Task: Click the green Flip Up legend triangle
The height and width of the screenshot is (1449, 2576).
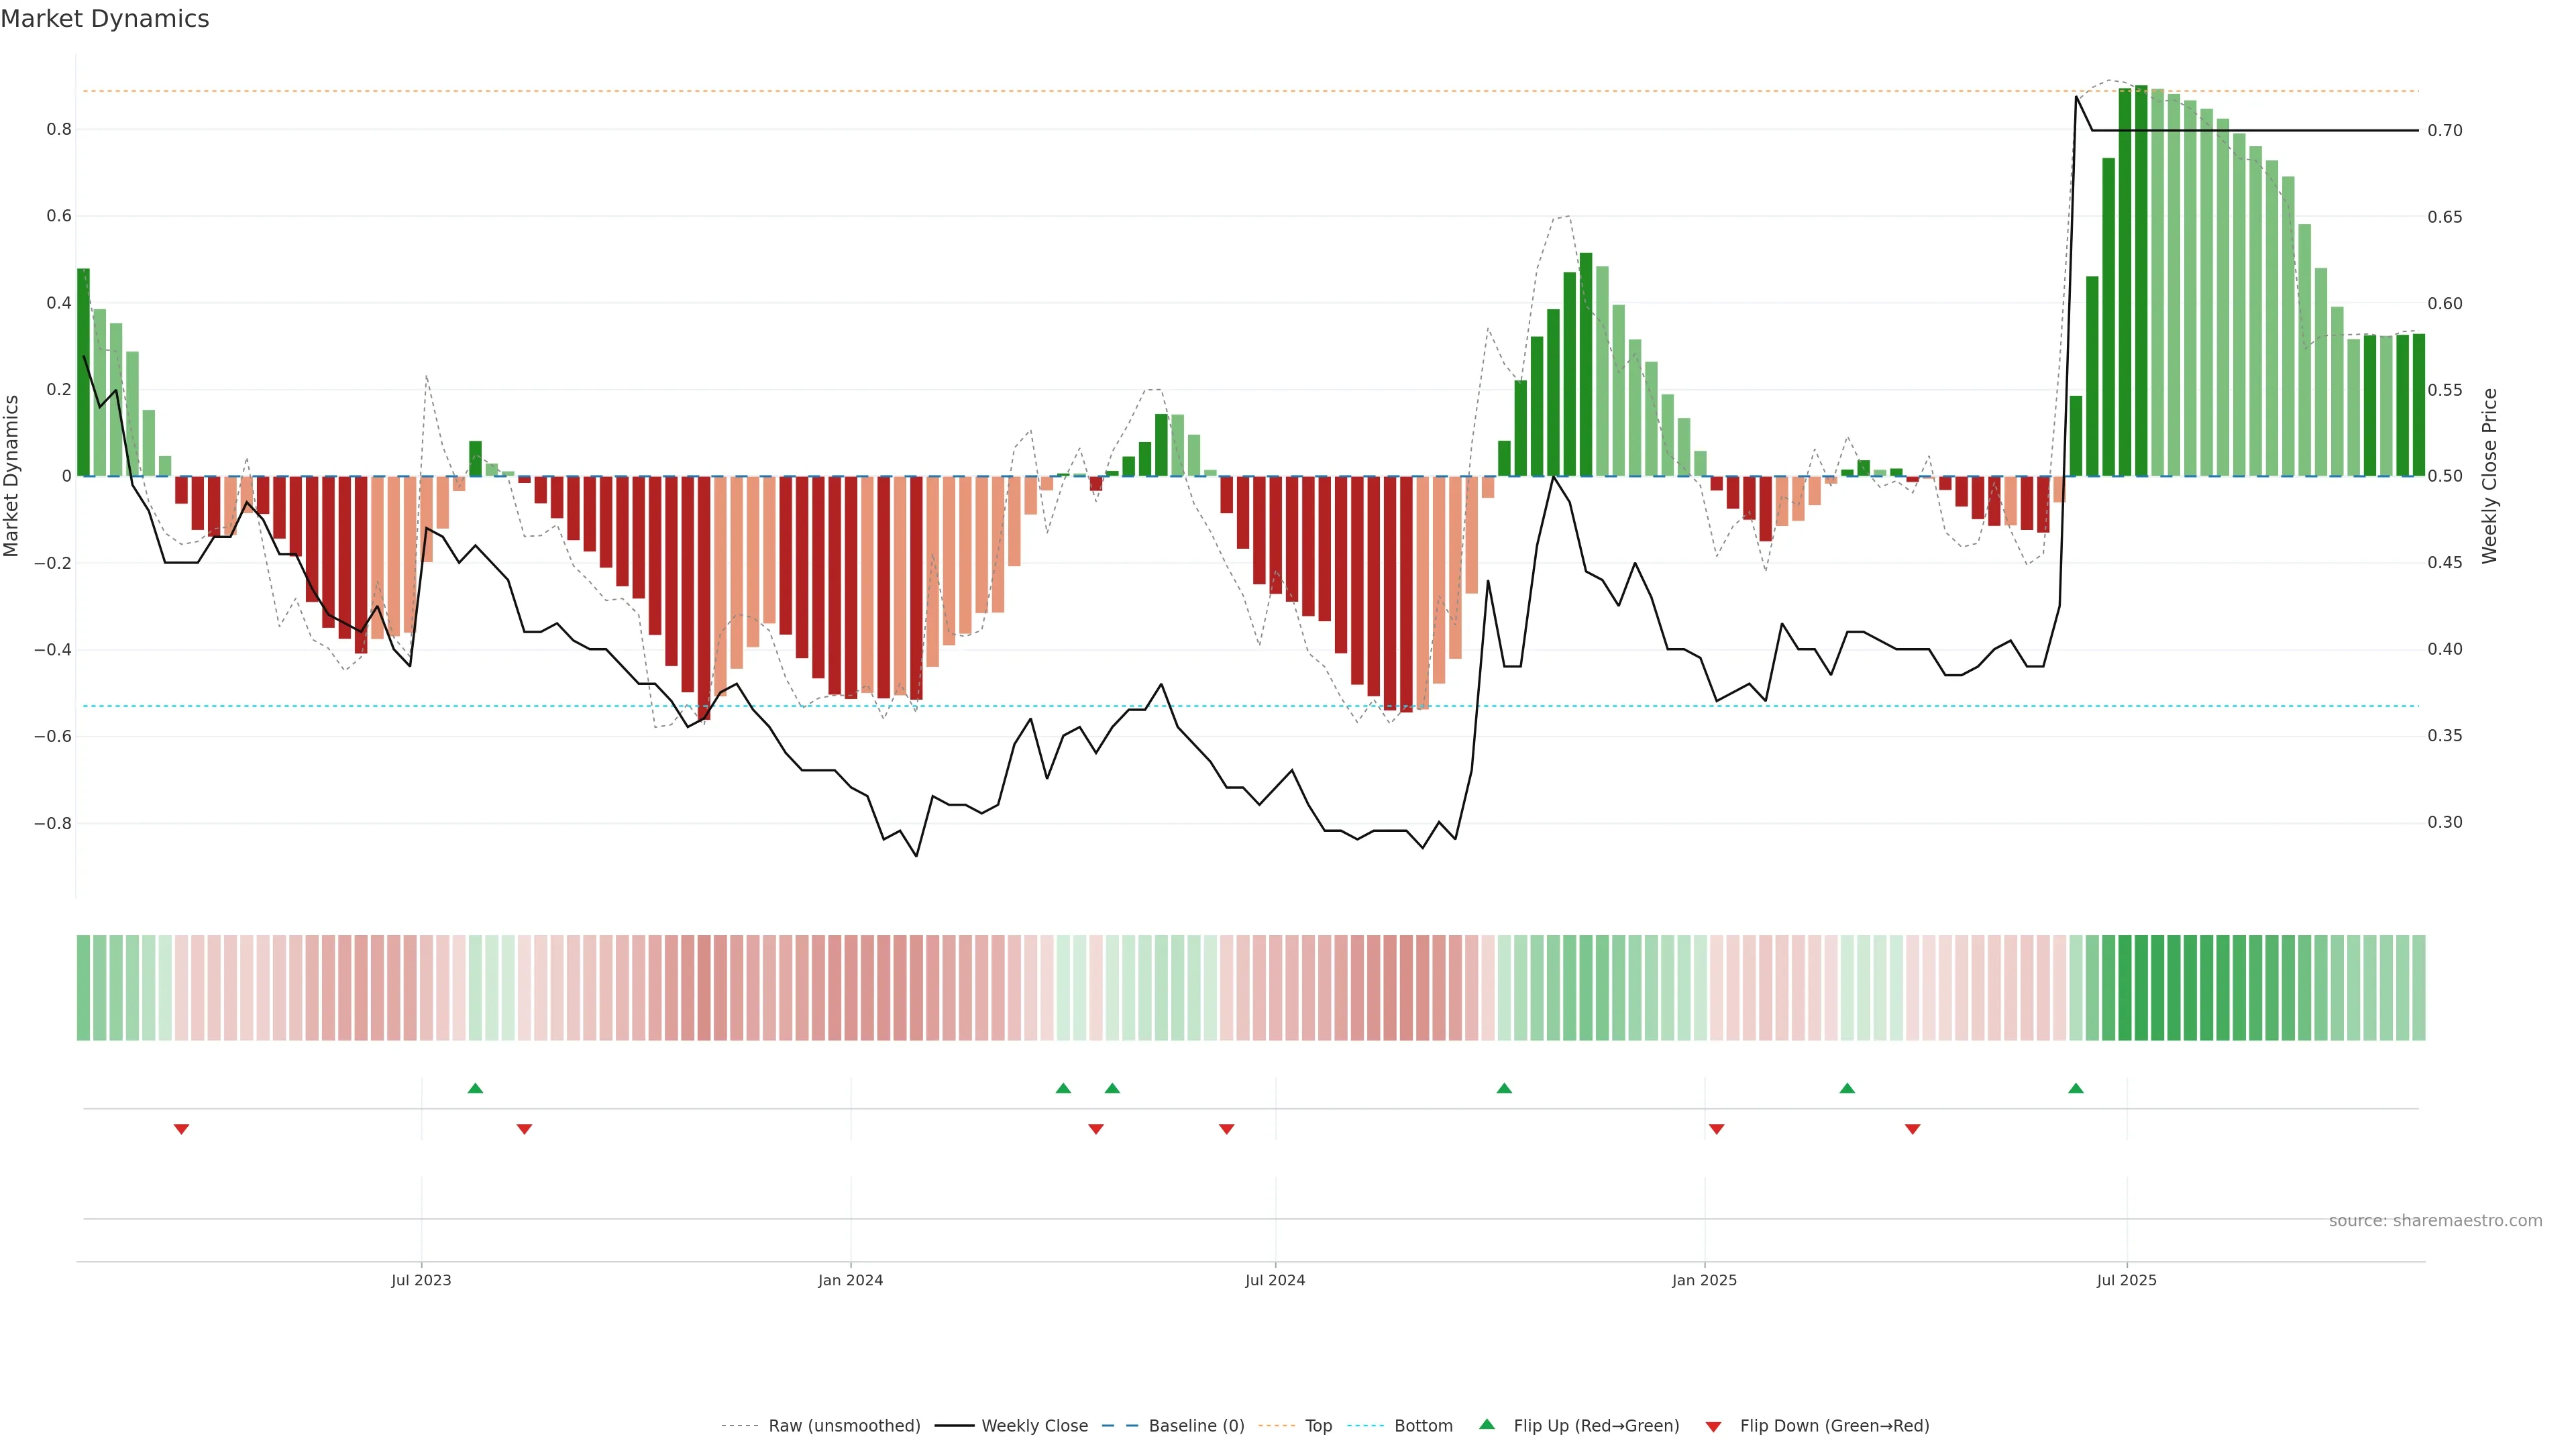Action: point(1487,1424)
